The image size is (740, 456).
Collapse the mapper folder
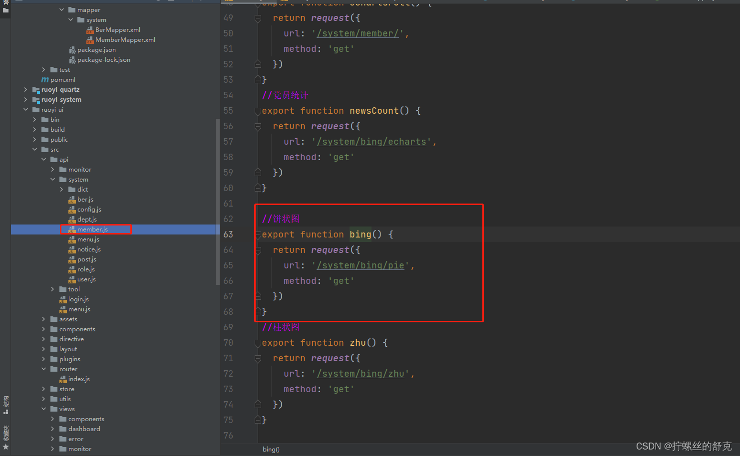pos(61,10)
